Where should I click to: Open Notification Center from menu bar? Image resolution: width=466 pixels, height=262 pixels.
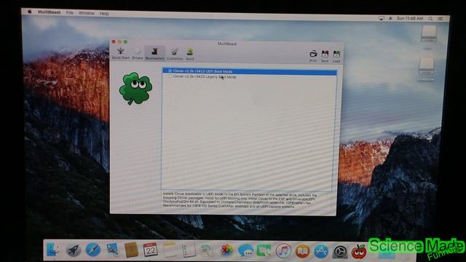pos(440,19)
